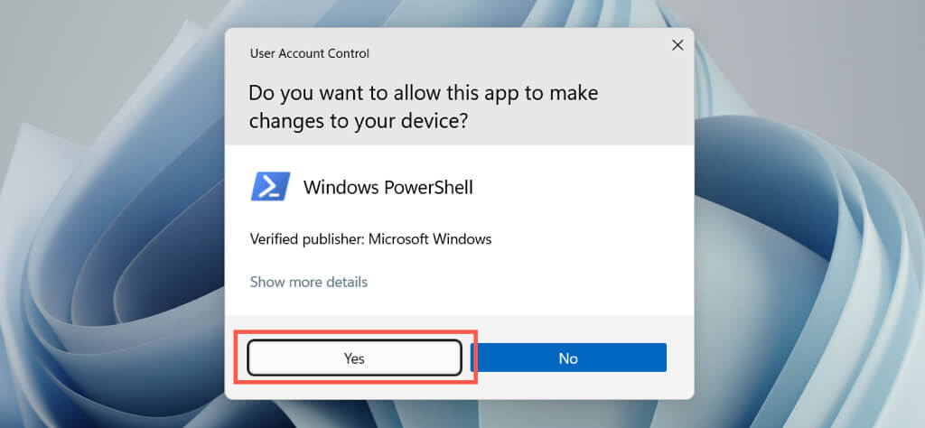925x428 pixels.
Task: Close the User Account Control dialog
Action: (677, 45)
